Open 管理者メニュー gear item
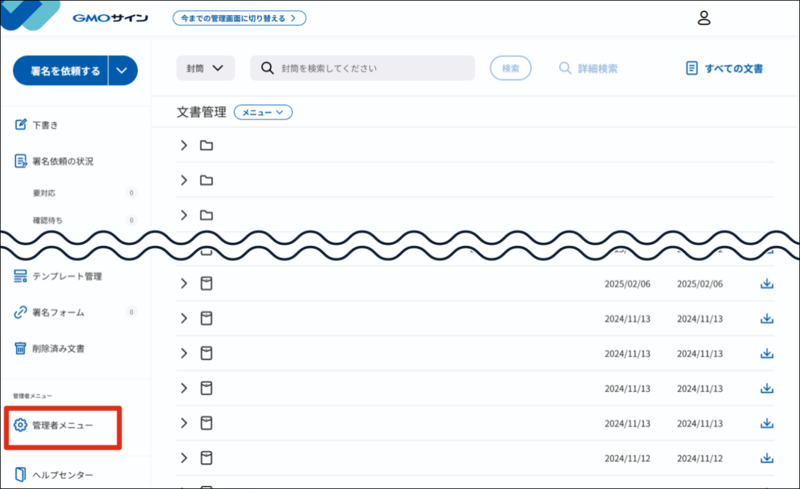 (62, 426)
